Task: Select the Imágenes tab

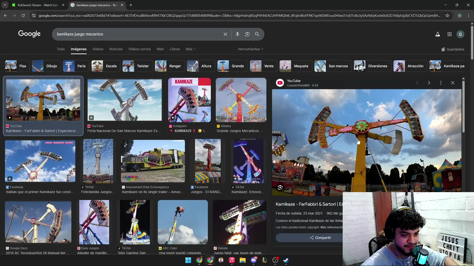Action: click(x=79, y=49)
